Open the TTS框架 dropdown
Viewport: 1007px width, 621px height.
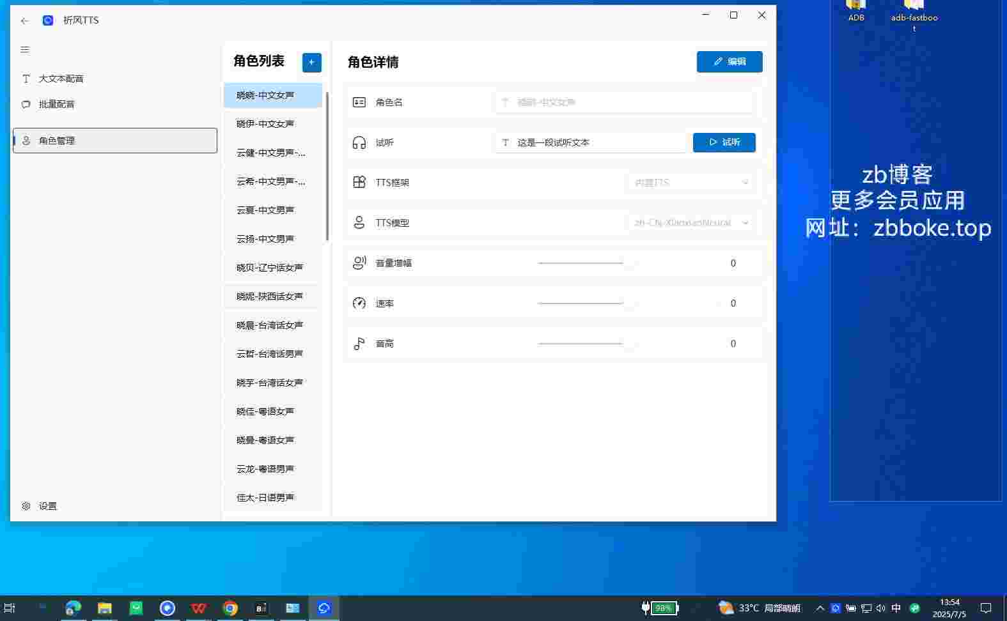(691, 183)
